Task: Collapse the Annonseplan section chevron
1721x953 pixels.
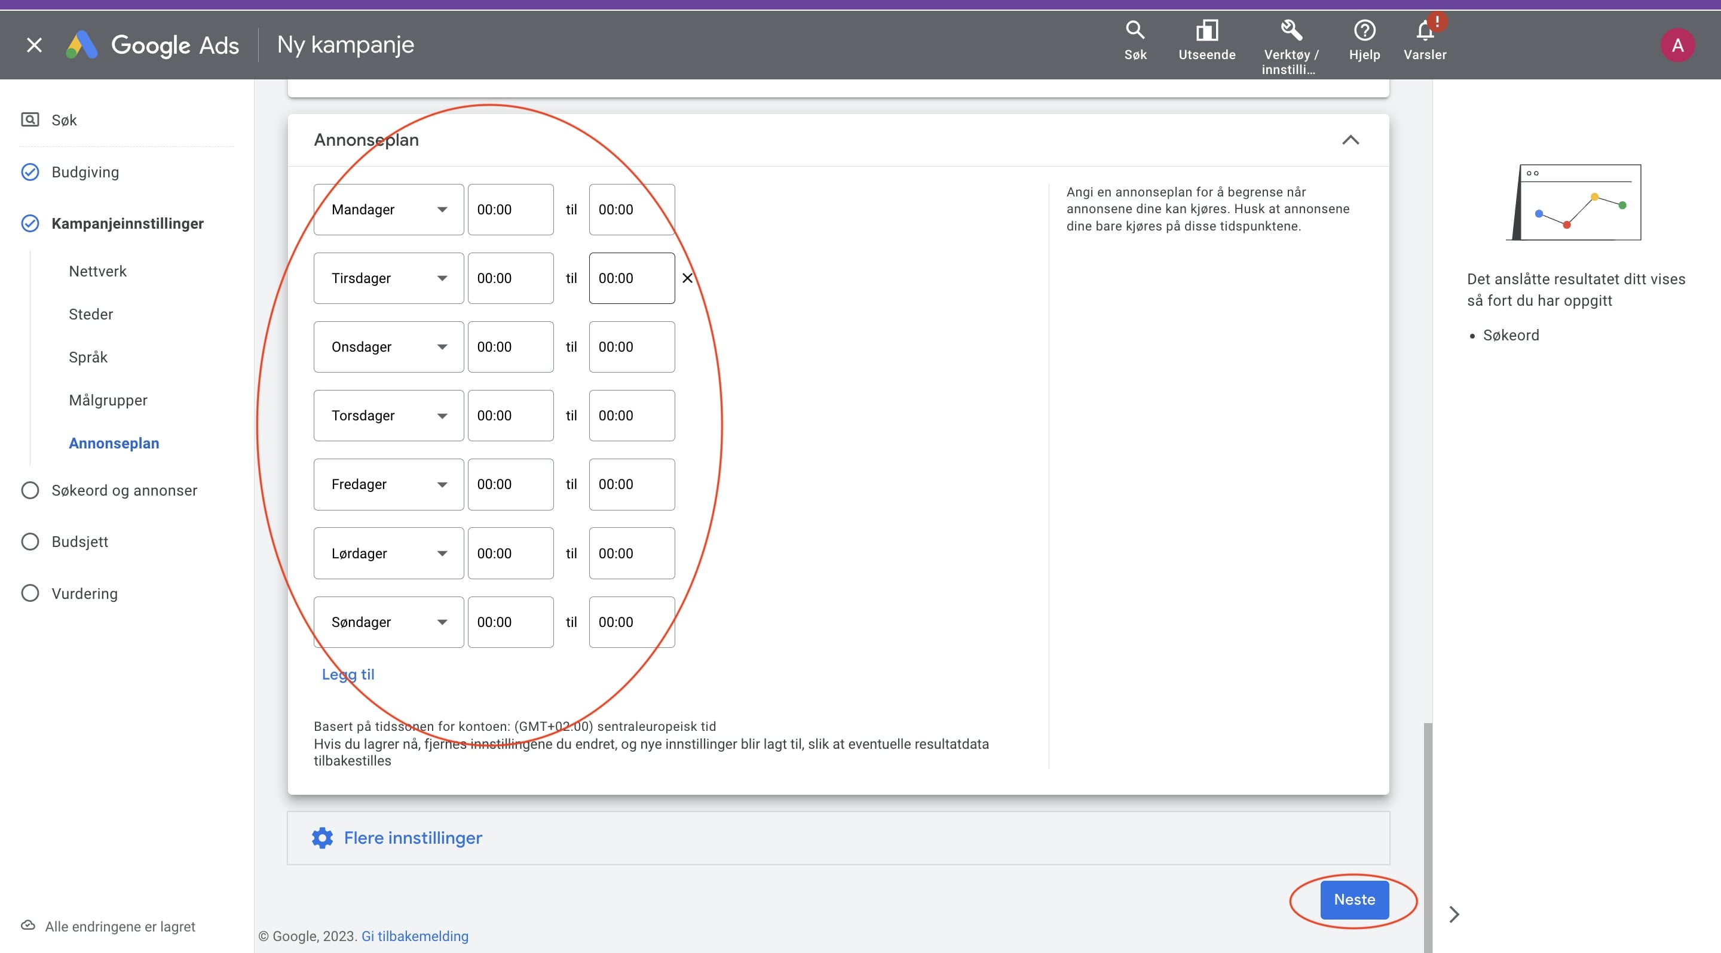Action: [x=1351, y=140]
